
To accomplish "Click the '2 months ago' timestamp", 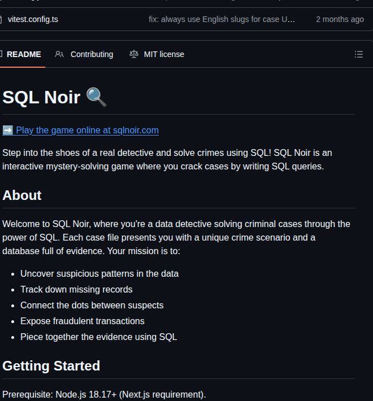I will point(340,19).
